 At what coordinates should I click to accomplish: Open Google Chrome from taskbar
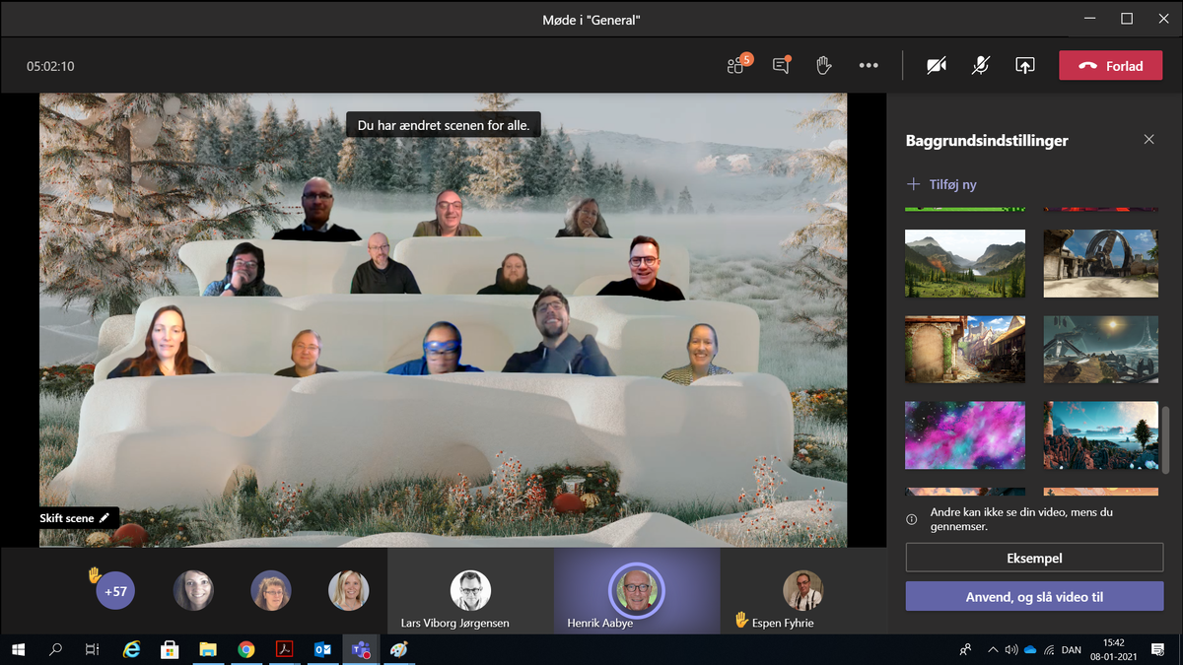tap(246, 649)
